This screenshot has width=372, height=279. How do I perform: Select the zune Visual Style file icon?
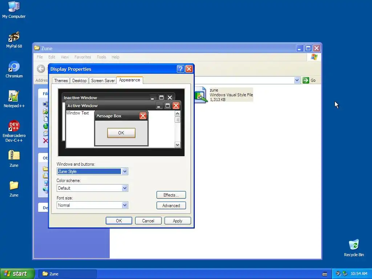[x=201, y=95]
